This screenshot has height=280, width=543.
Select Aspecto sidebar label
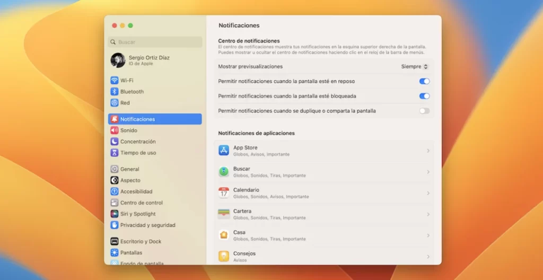coord(130,180)
